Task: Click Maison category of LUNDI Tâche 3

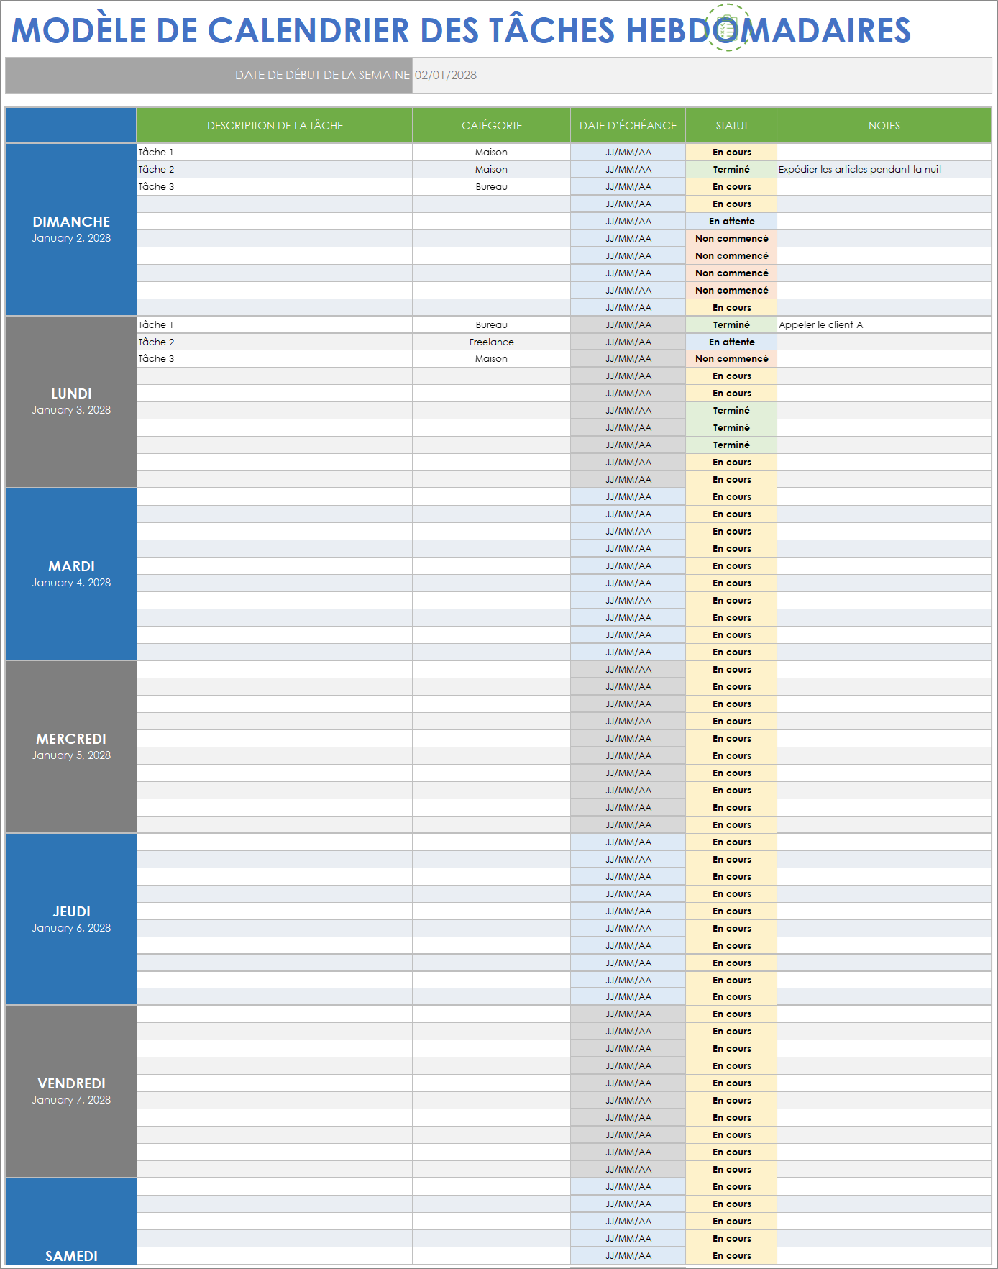Action: click(492, 358)
